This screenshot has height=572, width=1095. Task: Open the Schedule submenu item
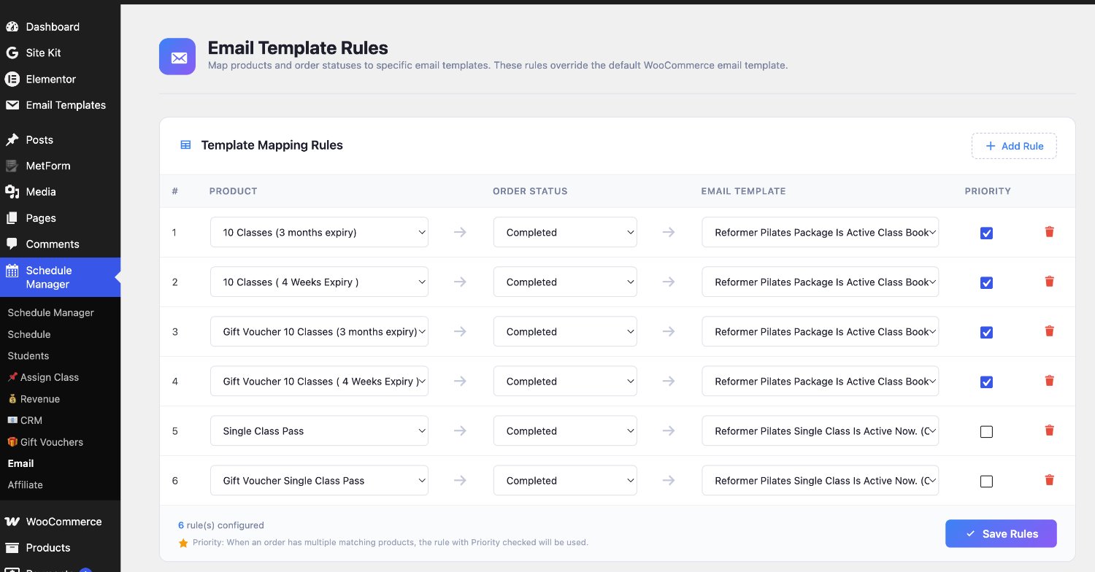(x=29, y=334)
